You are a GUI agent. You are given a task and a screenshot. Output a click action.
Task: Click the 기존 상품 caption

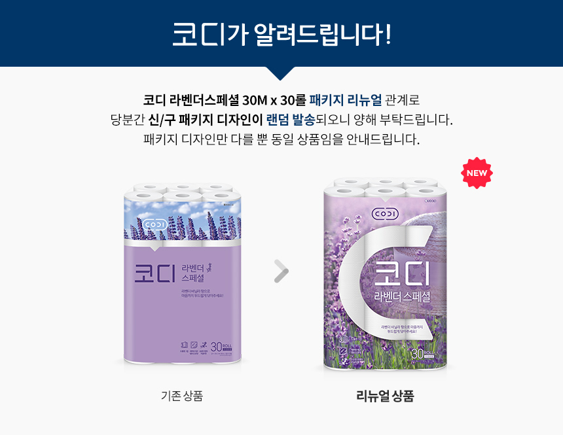pos(182,396)
